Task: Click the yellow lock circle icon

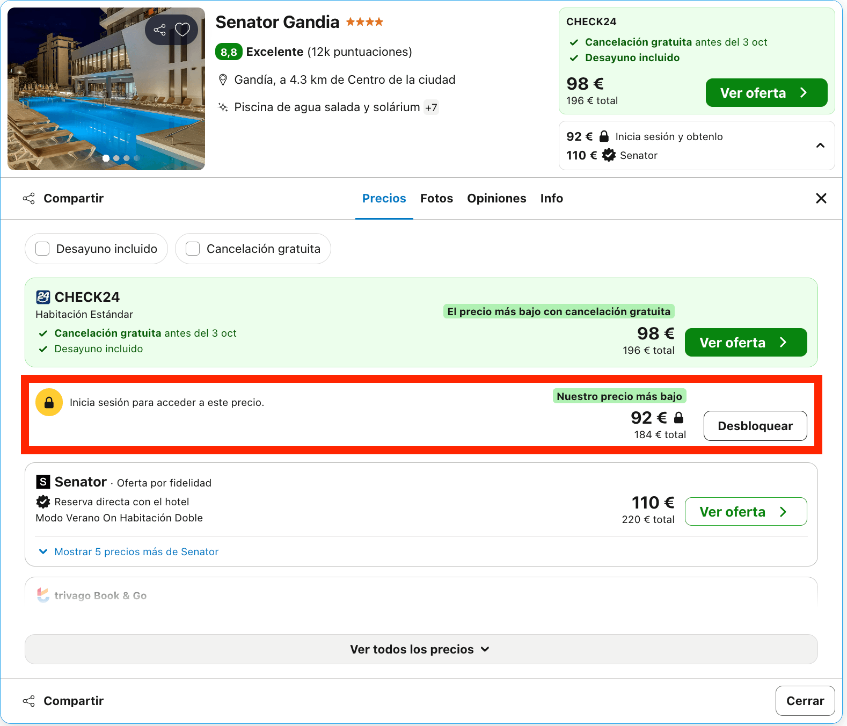Action: coord(49,402)
